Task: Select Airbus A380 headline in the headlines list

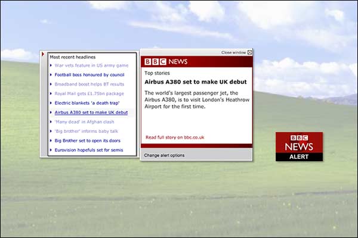Action: pyautogui.click(x=91, y=112)
